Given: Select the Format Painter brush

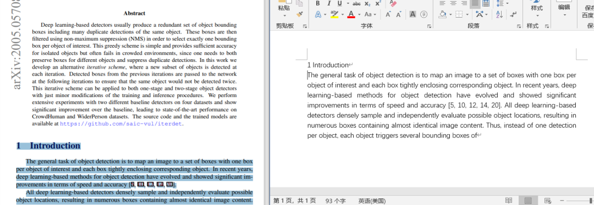Looking at the screenshot, I should pos(300,14).
